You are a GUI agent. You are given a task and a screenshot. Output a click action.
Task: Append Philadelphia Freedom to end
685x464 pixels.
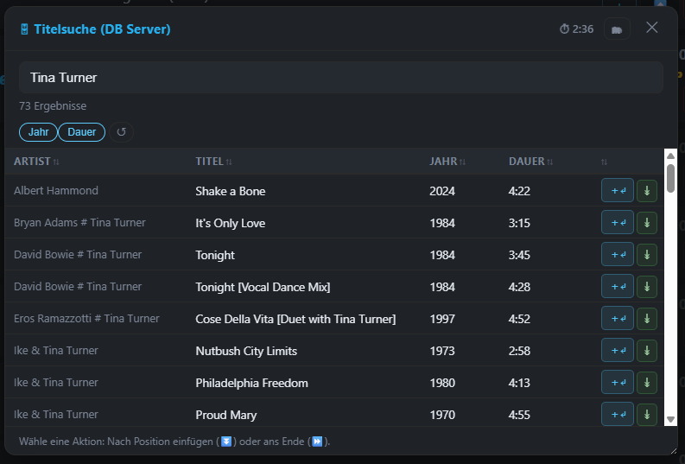click(647, 382)
